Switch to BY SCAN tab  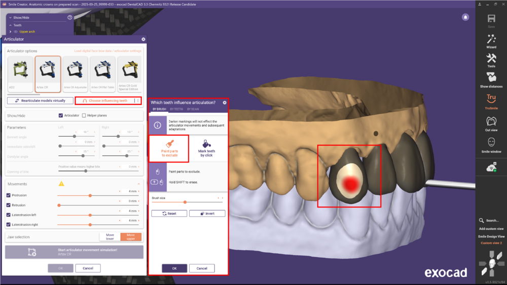tap(193, 109)
